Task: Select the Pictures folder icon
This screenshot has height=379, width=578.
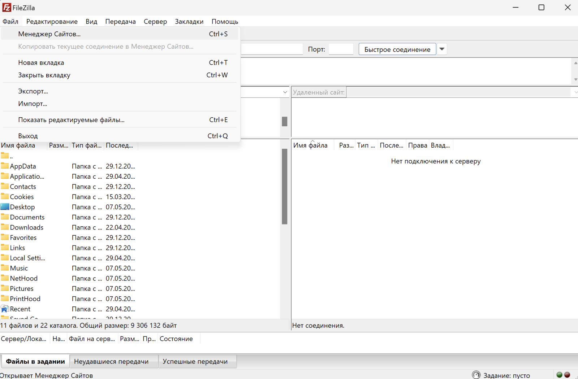Action: tap(5, 288)
